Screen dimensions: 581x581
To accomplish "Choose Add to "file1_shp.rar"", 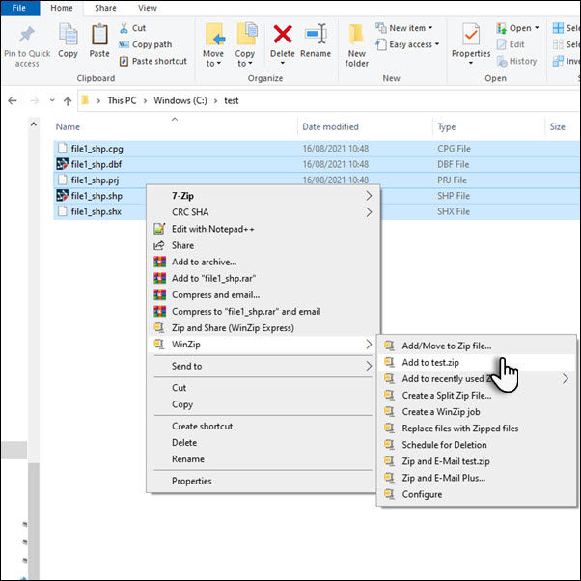I will coord(263,278).
